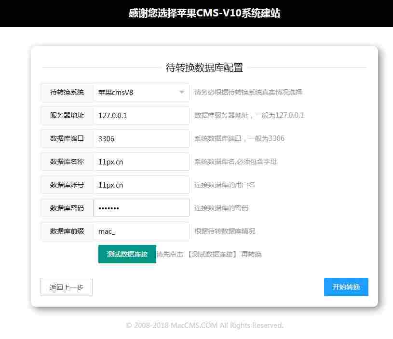The image size is (393, 339).
Task: Click the MacCMS.COM copyright footer text
Action: click(x=204, y=325)
